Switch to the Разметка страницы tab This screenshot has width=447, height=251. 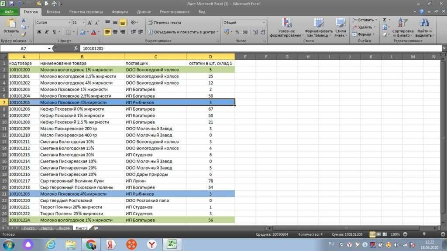[x=86, y=12]
